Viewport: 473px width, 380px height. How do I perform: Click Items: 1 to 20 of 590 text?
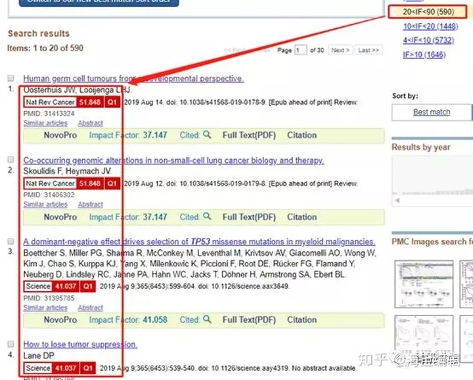pyautogui.click(x=45, y=48)
